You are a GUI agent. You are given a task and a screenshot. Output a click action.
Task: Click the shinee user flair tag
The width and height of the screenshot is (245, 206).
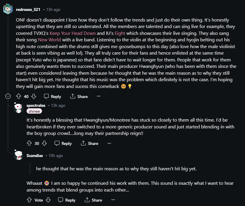[34, 111]
